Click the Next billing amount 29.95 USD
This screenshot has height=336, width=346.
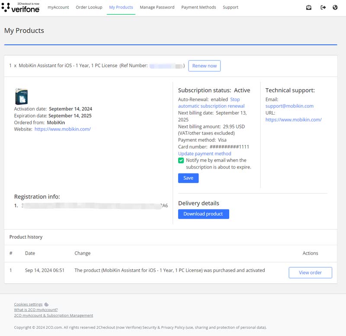pyautogui.click(x=211, y=127)
